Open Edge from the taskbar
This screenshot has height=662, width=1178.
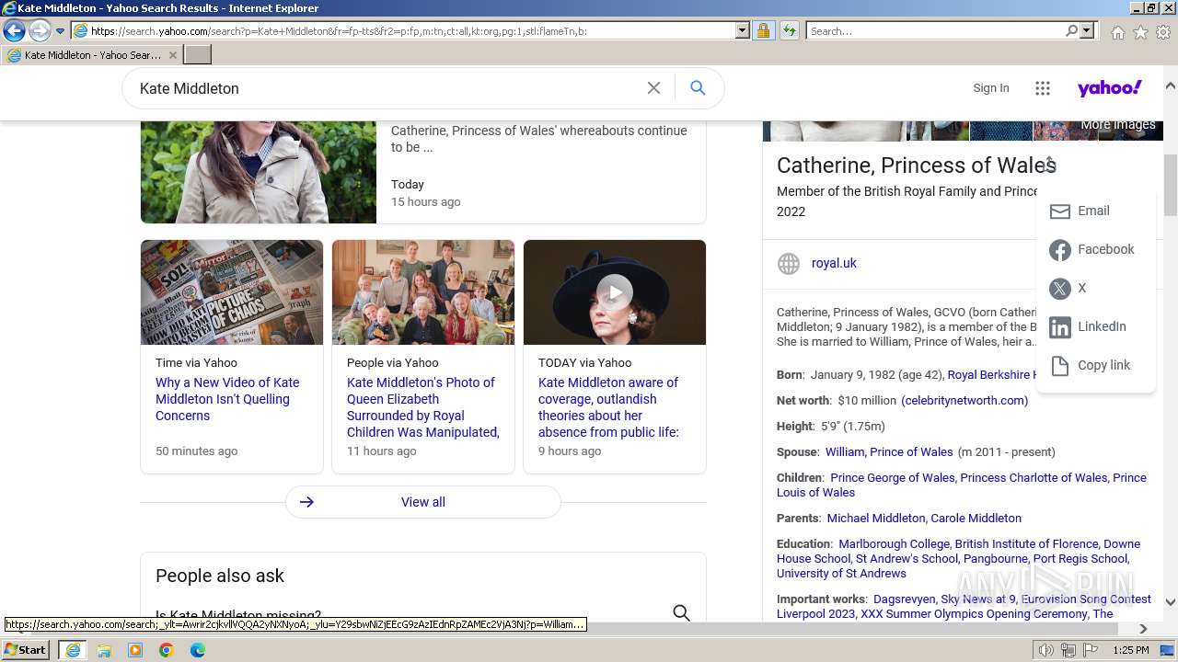198,650
